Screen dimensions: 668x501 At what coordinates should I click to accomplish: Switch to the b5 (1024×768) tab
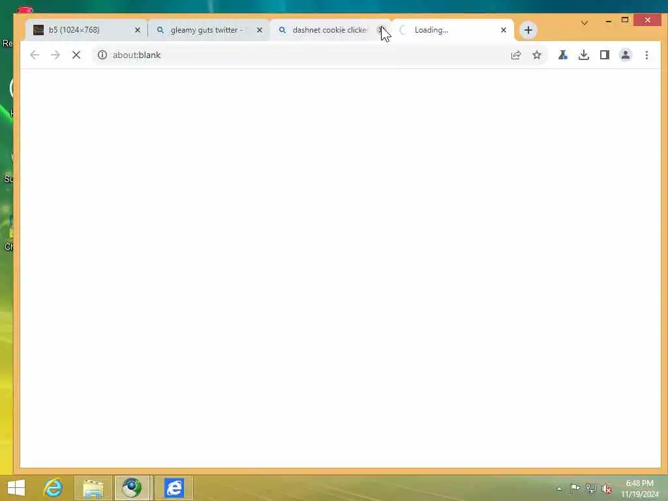pyautogui.click(x=87, y=30)
